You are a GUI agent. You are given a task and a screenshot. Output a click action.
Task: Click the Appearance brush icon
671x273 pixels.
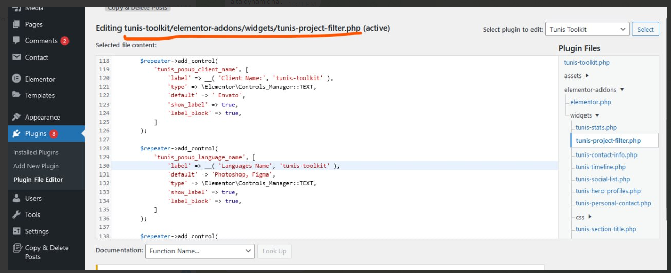[x=16, y=117]
